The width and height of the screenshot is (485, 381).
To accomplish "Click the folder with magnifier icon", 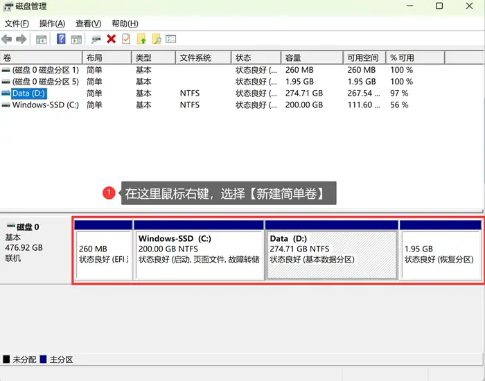I will click(x=157, y=39).
